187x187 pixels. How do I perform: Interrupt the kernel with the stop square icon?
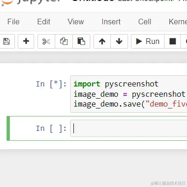pos(173,42)
